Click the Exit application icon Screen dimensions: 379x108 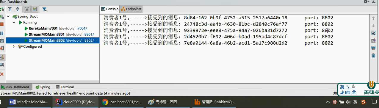(x=1, y=48)
